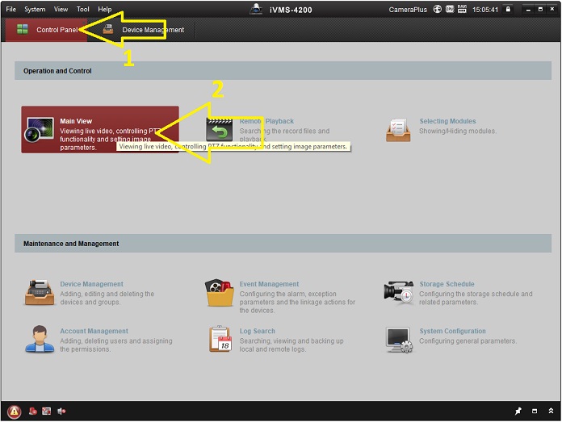Image resolution: width=562 pixels, height=422 pixels.
Task: Open the Help menu
Action: tap(105, 9)
